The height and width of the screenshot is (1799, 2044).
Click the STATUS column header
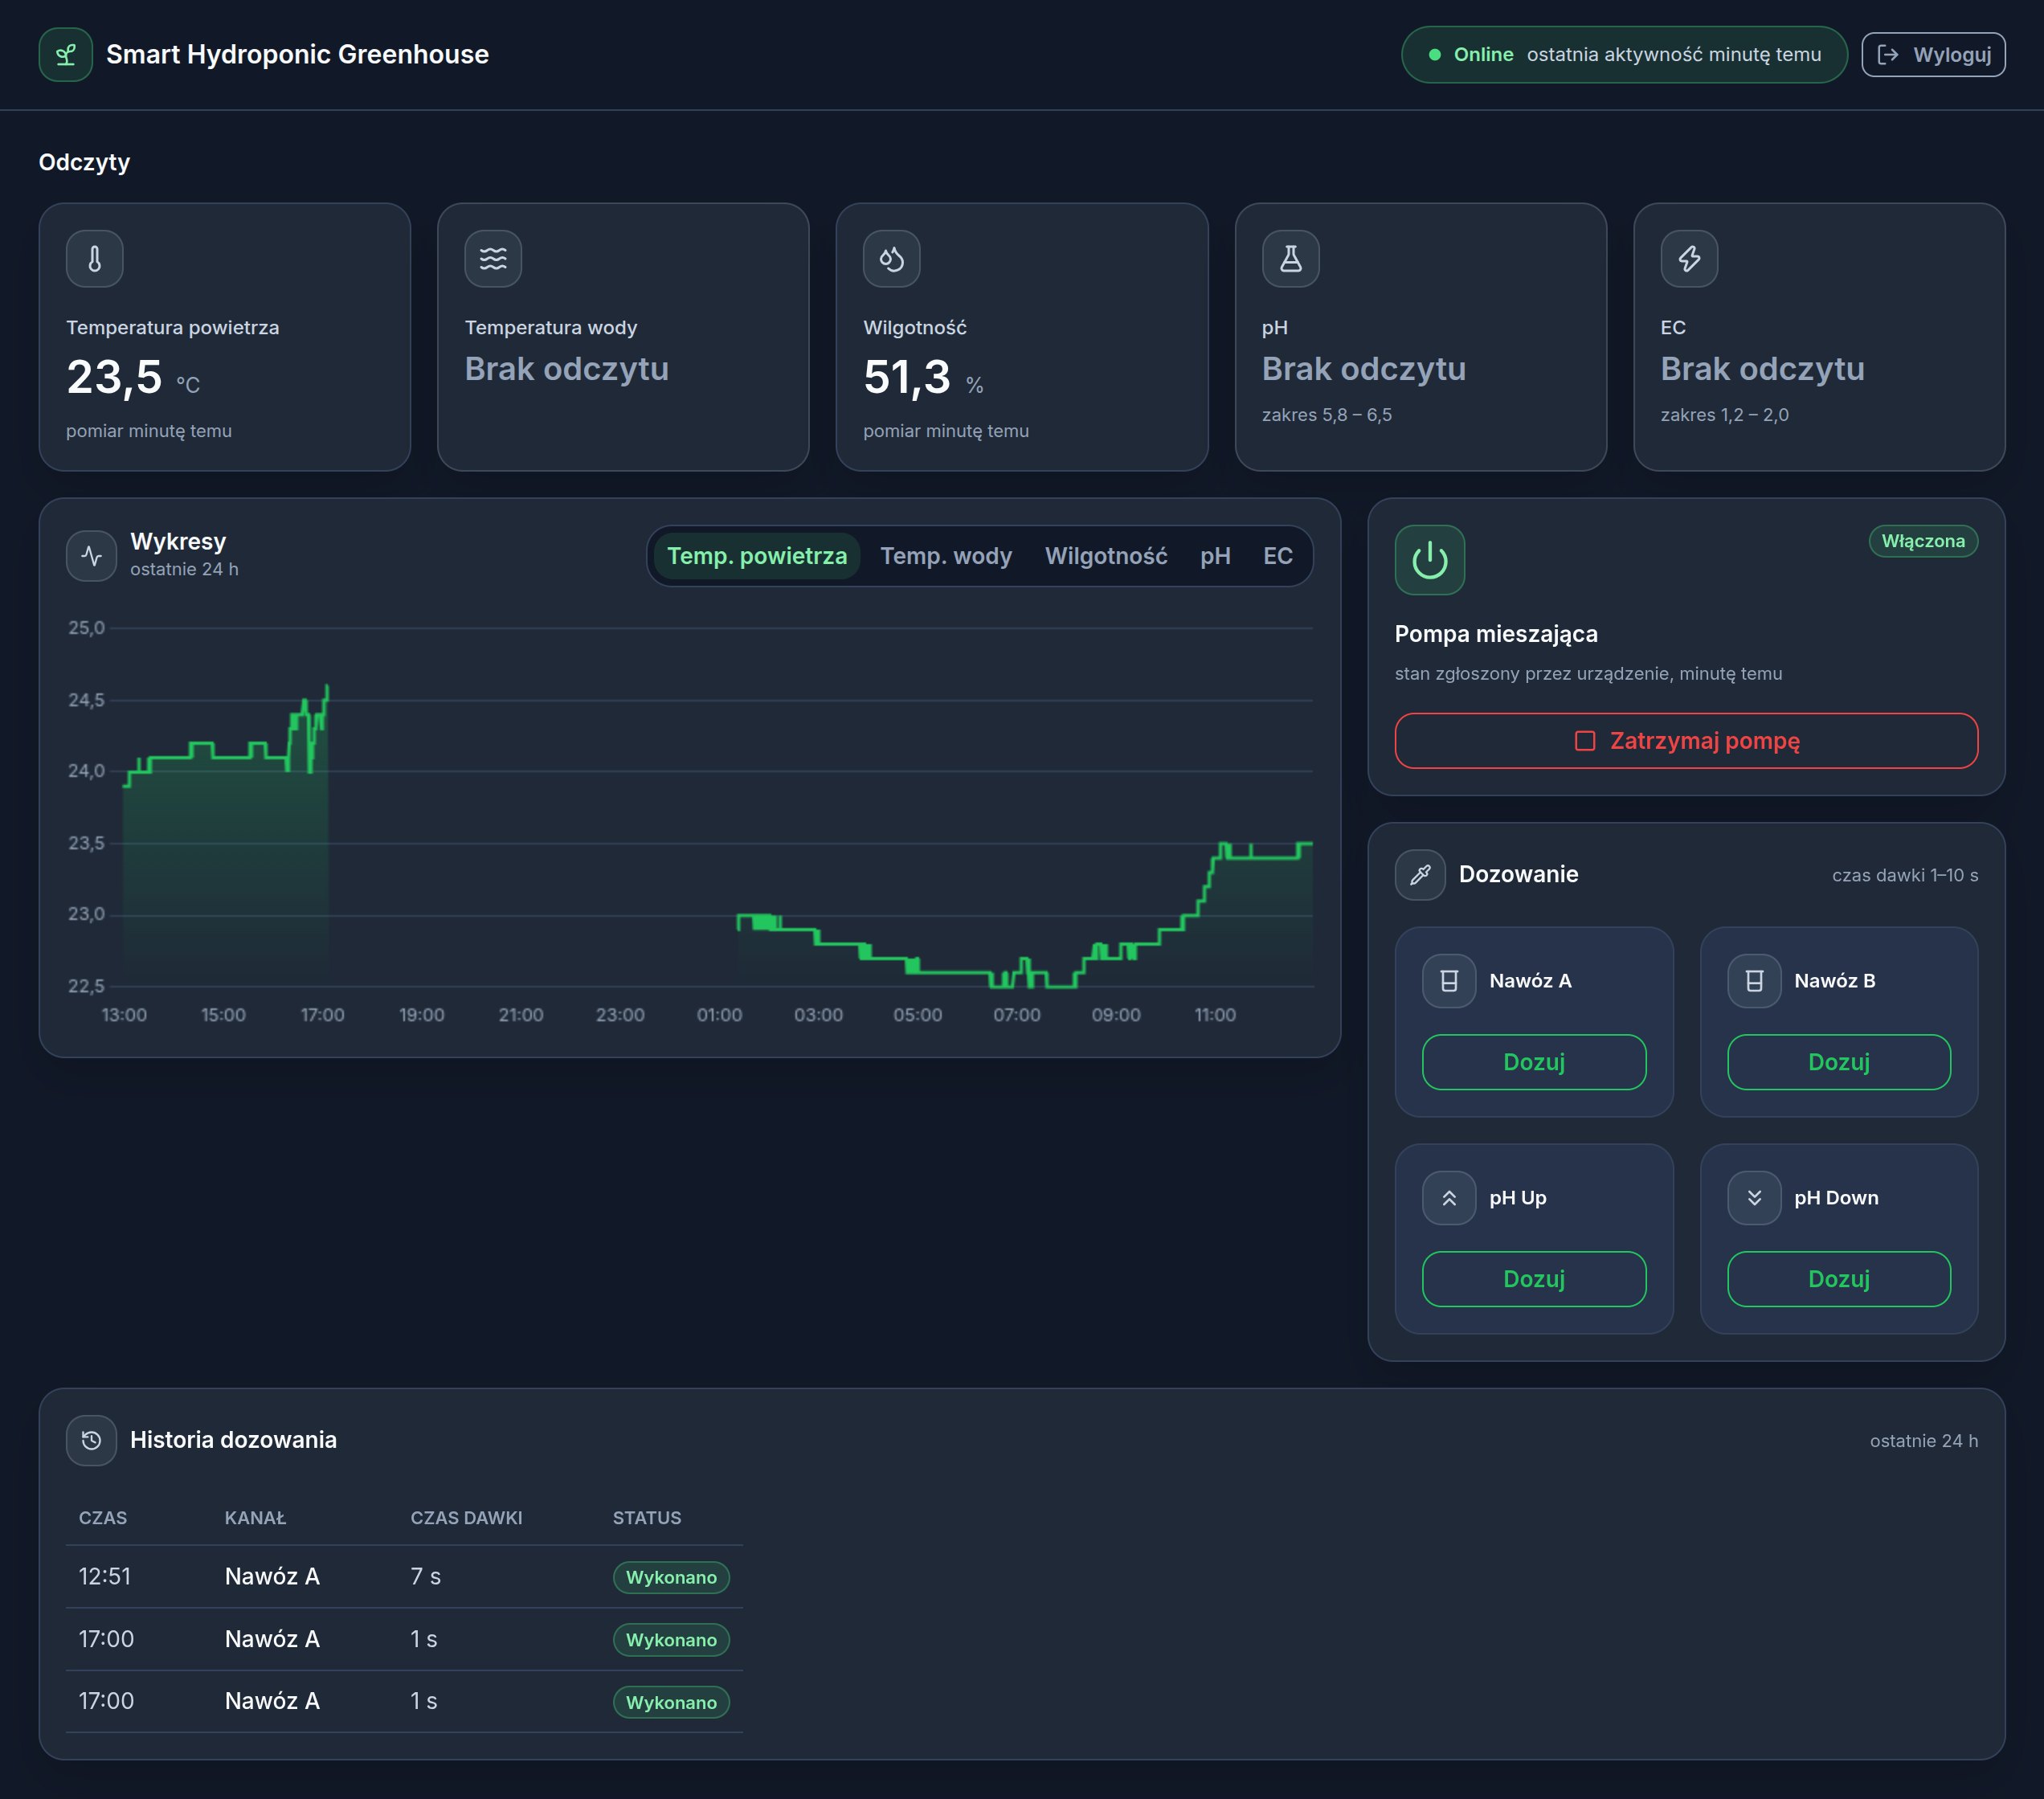(647, 1518)
